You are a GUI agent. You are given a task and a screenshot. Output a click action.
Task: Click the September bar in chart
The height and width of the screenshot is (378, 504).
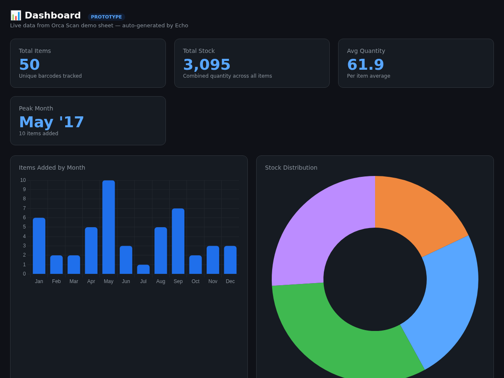click(178, 241)
